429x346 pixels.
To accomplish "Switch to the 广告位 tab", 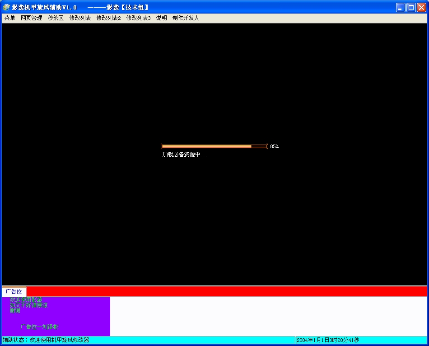I will pos(14,292).
